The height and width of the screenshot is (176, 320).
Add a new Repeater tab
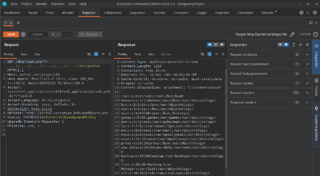pos(18,23)
